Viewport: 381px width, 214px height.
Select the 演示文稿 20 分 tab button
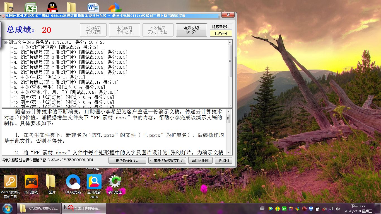191,30
